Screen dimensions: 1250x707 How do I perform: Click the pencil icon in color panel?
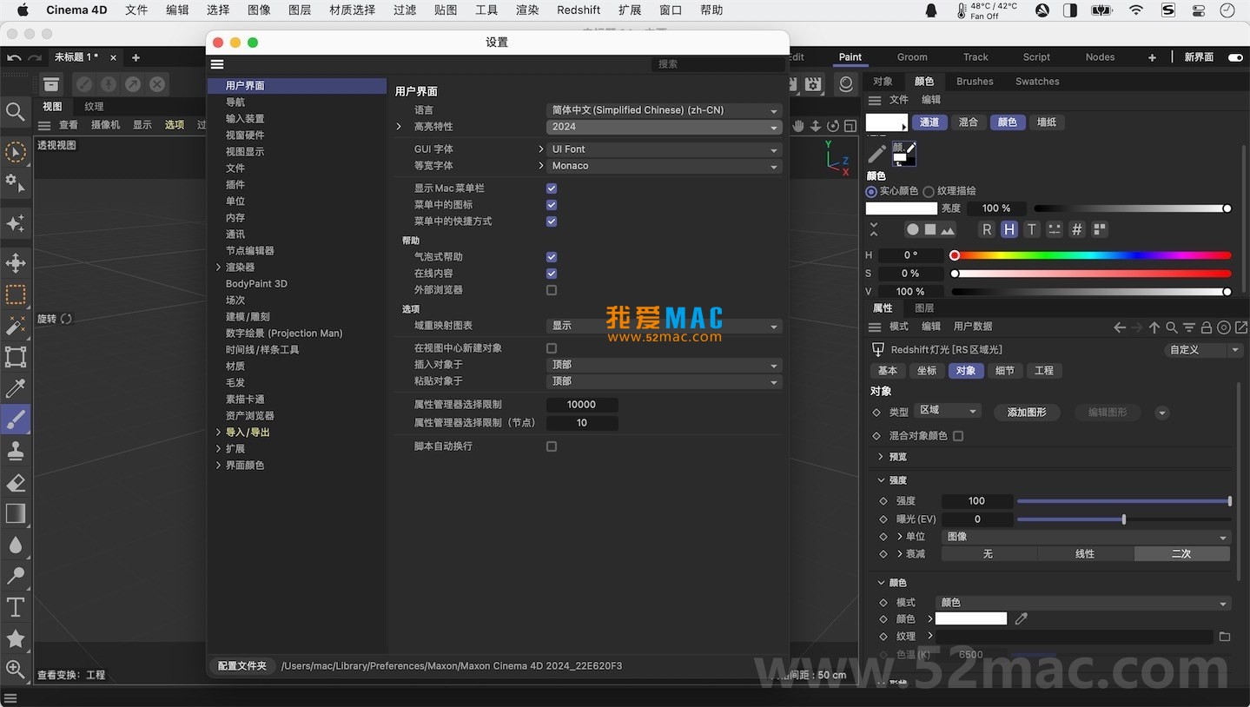tap(877, 154)
